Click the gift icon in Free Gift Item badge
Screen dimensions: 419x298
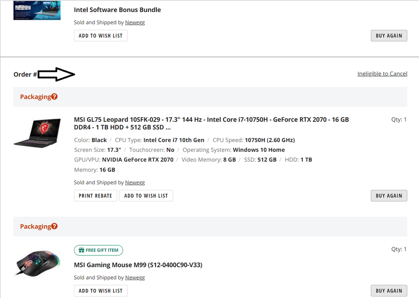[81, 250]
